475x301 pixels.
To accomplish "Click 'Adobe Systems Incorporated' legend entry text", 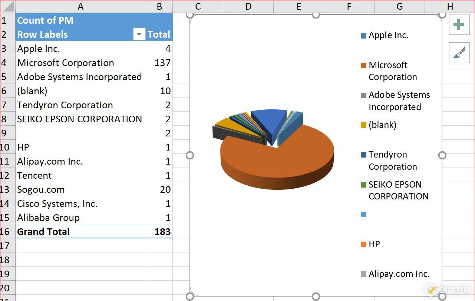I will (x=399, y=101).
